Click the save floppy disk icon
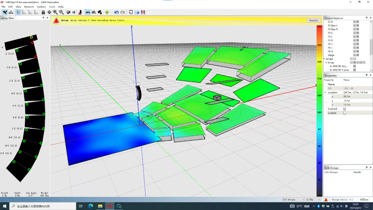Viewport: 373px width, 210px height. [143, 12]
